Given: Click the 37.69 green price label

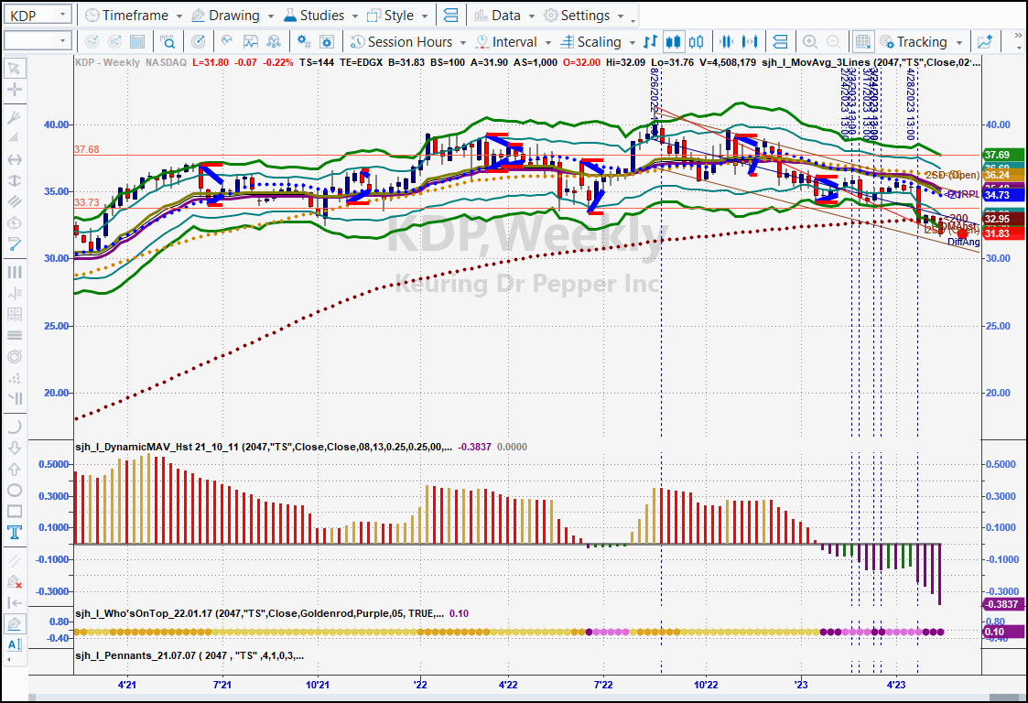Looking at the screenshot, I should pyautogui.click(x=1003, y=155).
